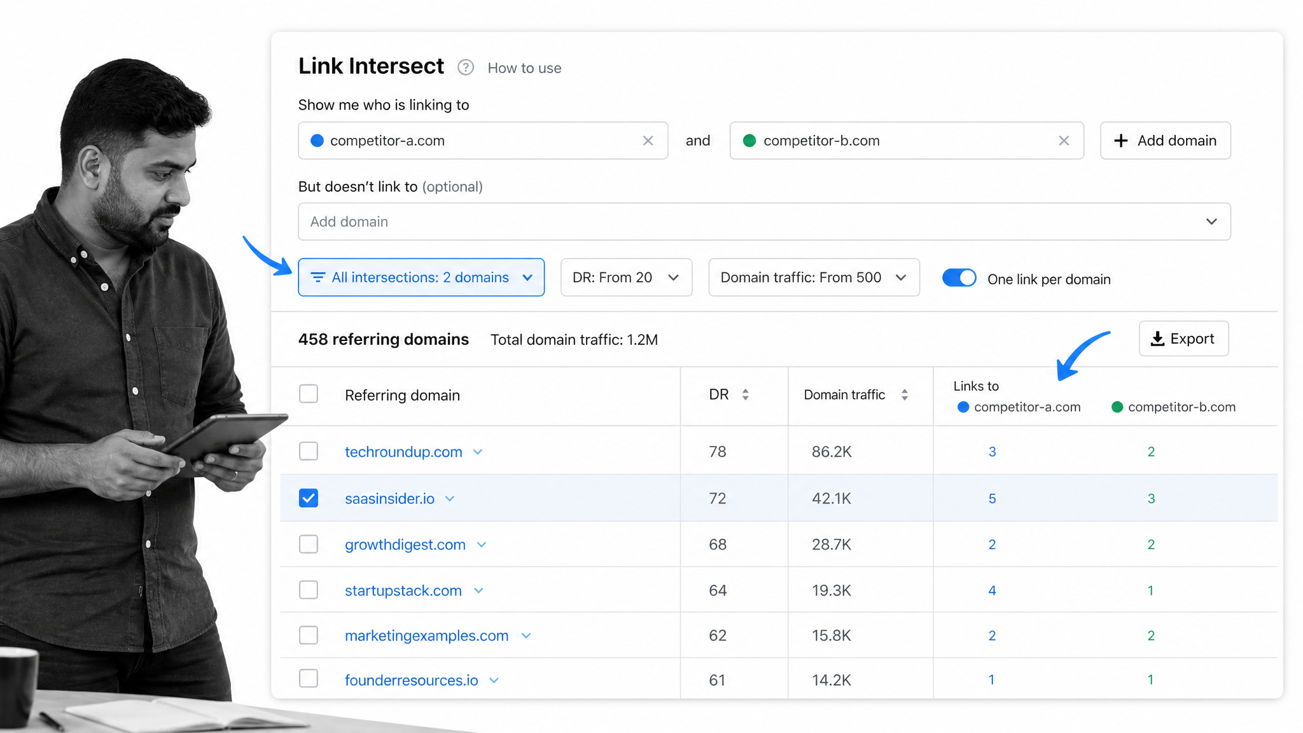The width and height of the screenshot is (1303, 733).
Task: Open the growthdigest.com domain link
Action: 405,545
